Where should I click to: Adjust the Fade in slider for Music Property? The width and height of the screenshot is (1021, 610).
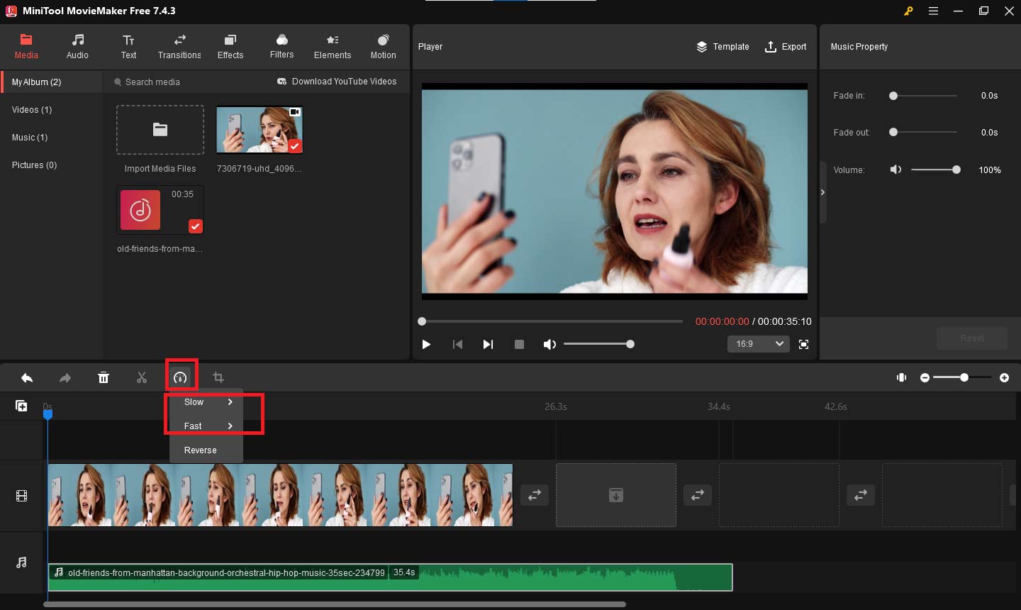point(893,95)
